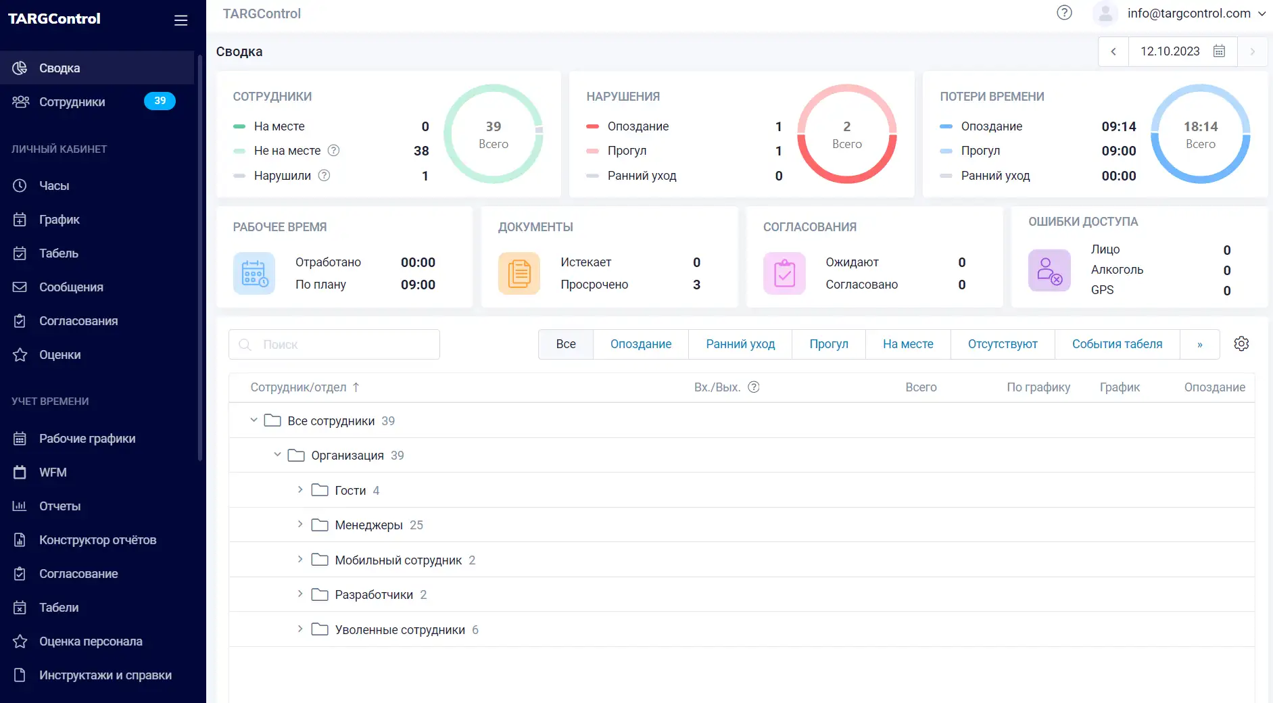Expand the 'Уволенные сотрудники' folder
The height and width of the screenshot is (703, 1273).
tap(300, 629)
